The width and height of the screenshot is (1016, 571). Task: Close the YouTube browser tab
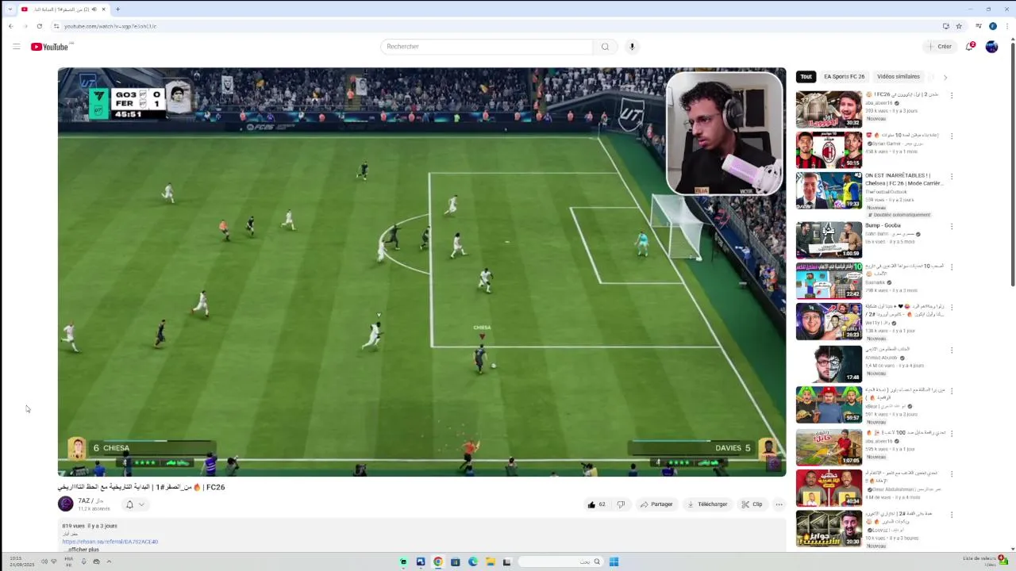click(103, 10)
